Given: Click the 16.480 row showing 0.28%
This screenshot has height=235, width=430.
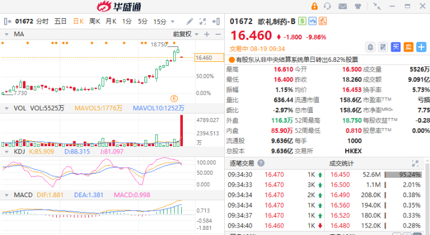Looking at the screenshot, I should click(x=376, y=226).
